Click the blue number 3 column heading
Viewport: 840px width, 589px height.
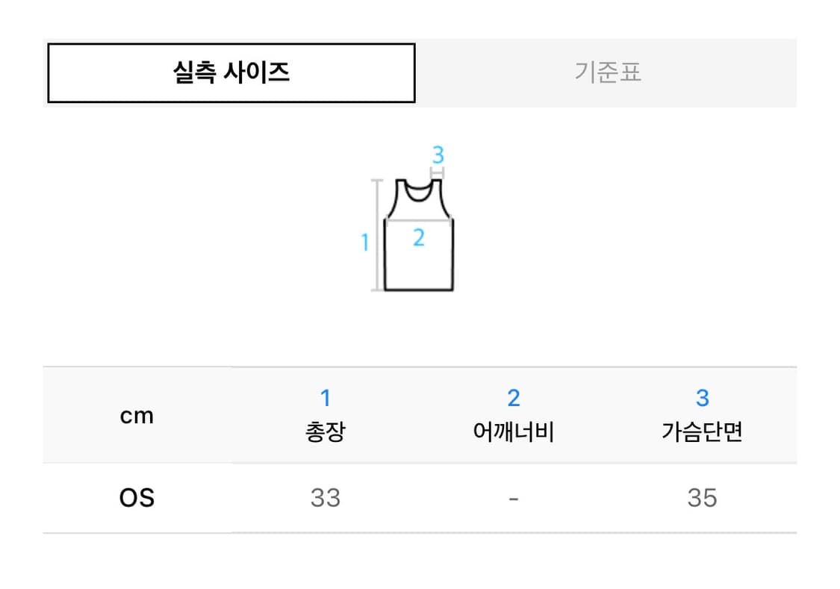pyautogui.click(x=702, y=398)
